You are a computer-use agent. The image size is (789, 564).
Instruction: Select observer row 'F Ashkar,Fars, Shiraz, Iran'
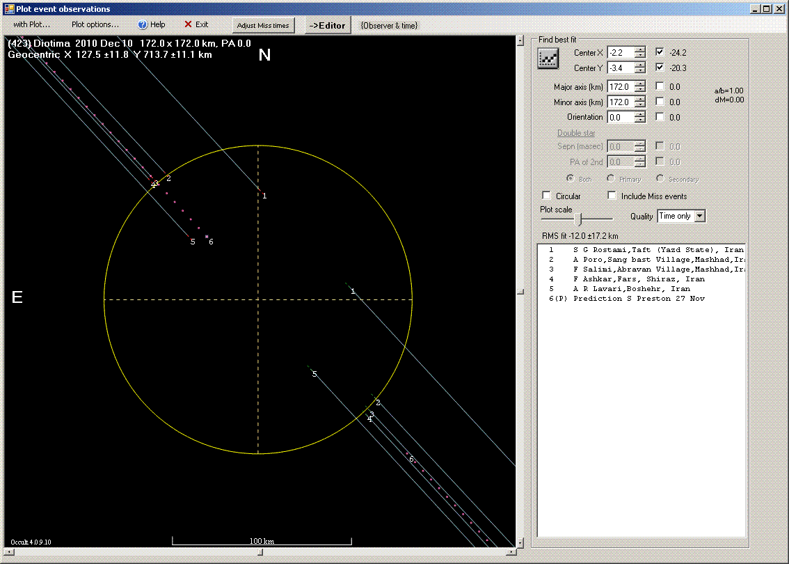tap(642, 279)
